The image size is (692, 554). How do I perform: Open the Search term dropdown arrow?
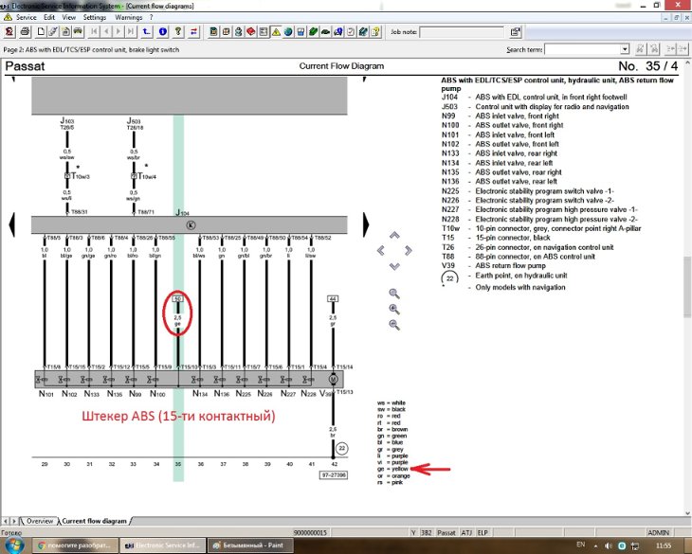click(624, 49)
